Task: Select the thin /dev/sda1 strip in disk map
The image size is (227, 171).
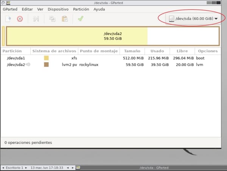Action: 3,36
